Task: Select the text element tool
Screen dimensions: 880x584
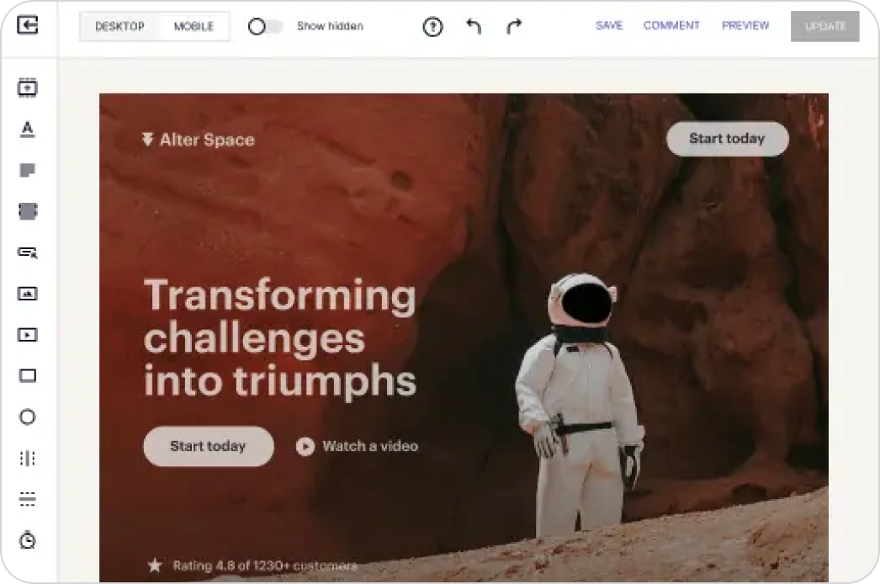Action: point(28,129)
